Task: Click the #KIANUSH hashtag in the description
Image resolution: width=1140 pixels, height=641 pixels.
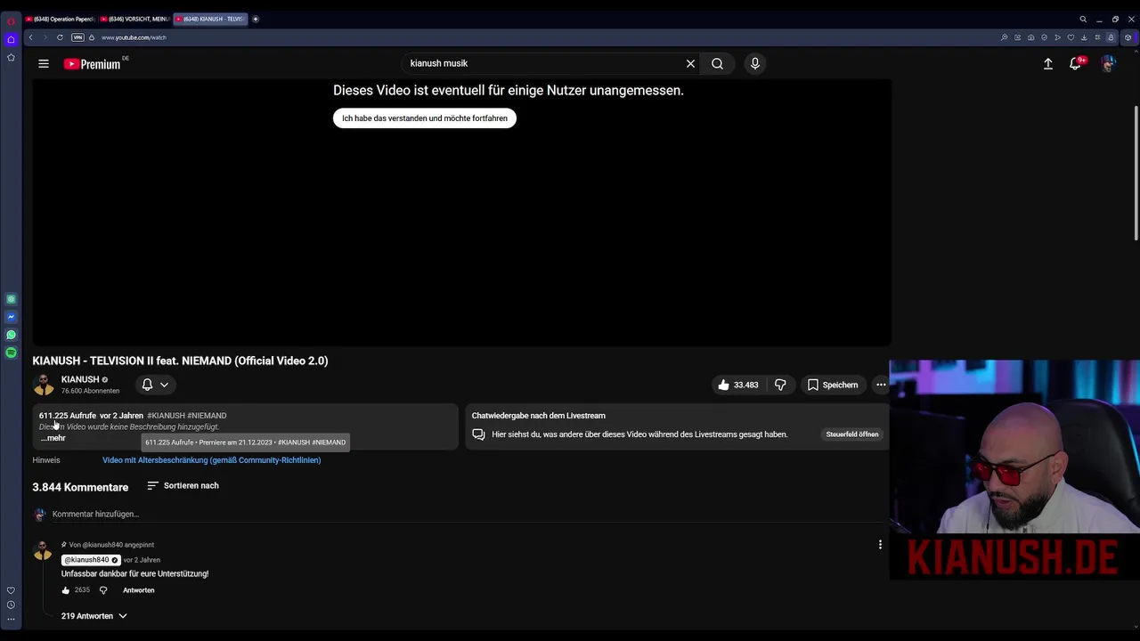Action: pos(166,416)
